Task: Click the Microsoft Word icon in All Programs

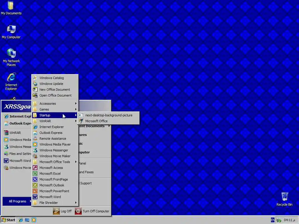Action: (x=35, y=197)
